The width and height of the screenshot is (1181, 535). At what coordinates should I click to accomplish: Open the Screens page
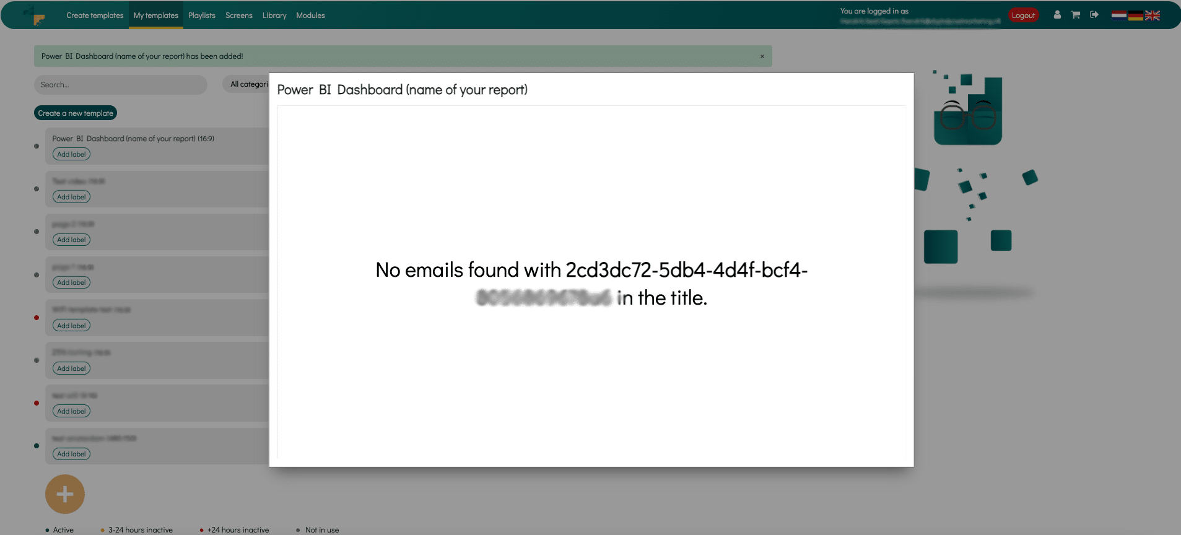click(x=239, y=15)
